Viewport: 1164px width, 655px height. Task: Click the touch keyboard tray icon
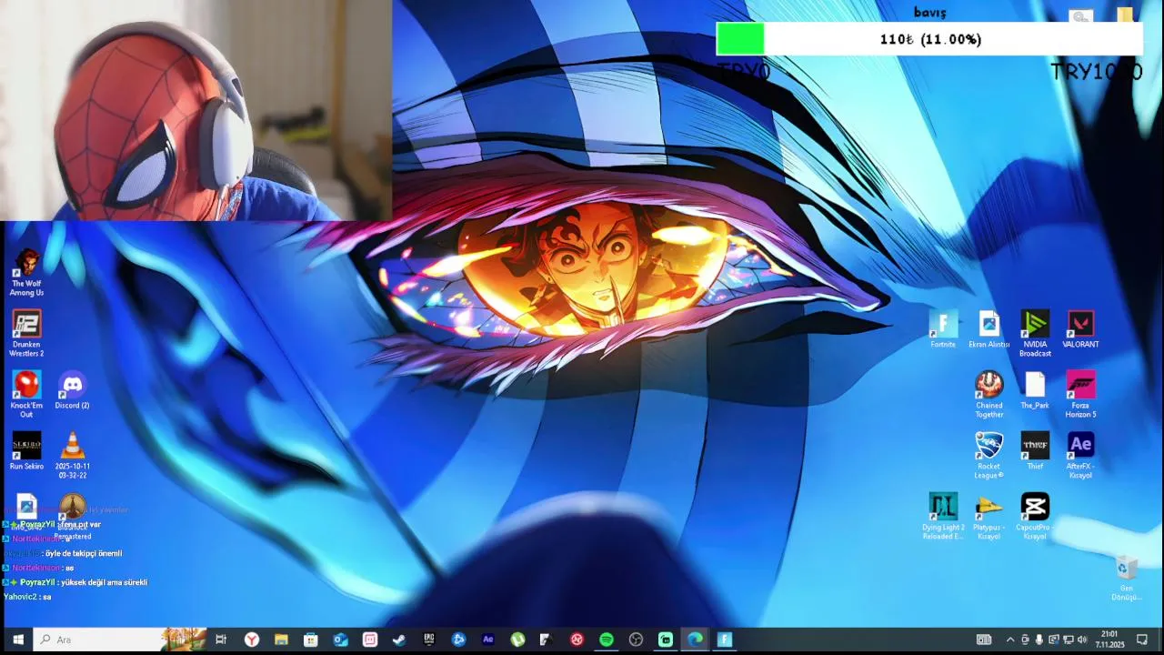(x=984, y=640)
